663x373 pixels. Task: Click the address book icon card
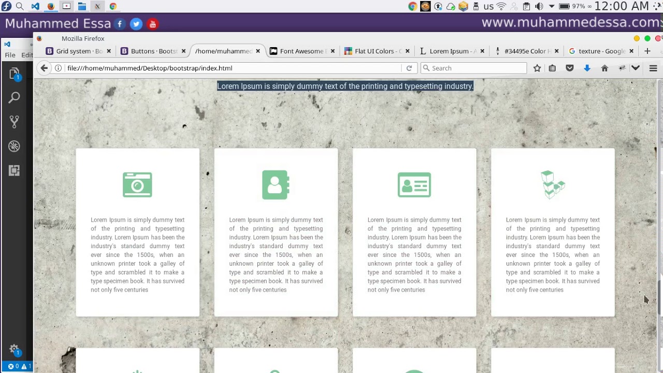(276, 185)
